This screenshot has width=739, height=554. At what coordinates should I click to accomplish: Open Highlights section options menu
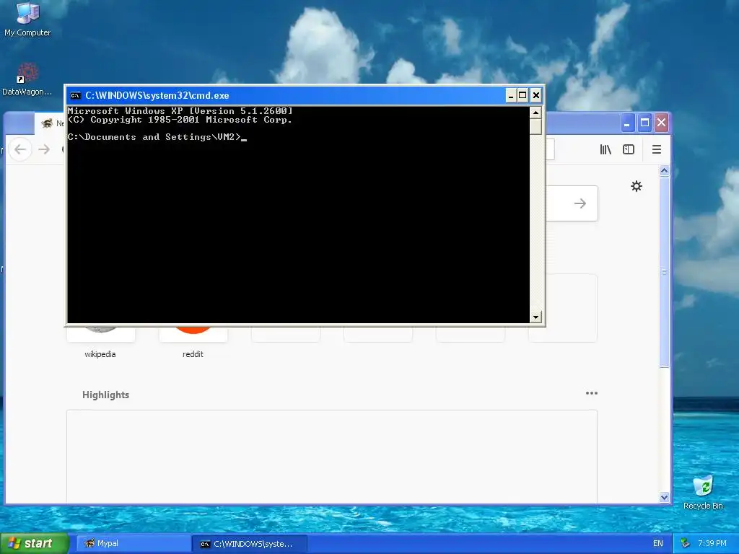pyautogui.click(x=592, y=393)
